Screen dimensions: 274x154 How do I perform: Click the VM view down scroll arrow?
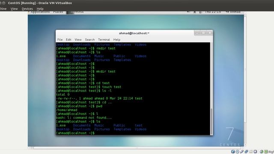(245, 145)
